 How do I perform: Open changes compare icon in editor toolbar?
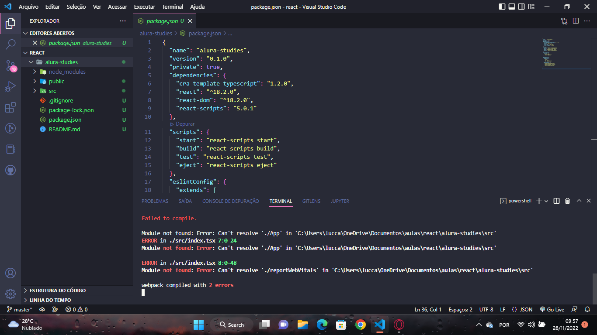coord(564,21)
